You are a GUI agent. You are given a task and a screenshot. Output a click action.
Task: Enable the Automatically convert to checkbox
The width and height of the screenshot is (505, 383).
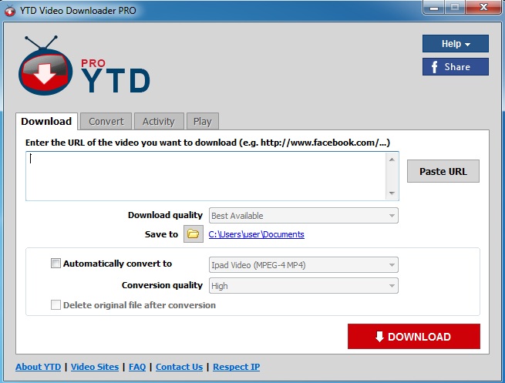pyautogui.click(x=56, y=264)
